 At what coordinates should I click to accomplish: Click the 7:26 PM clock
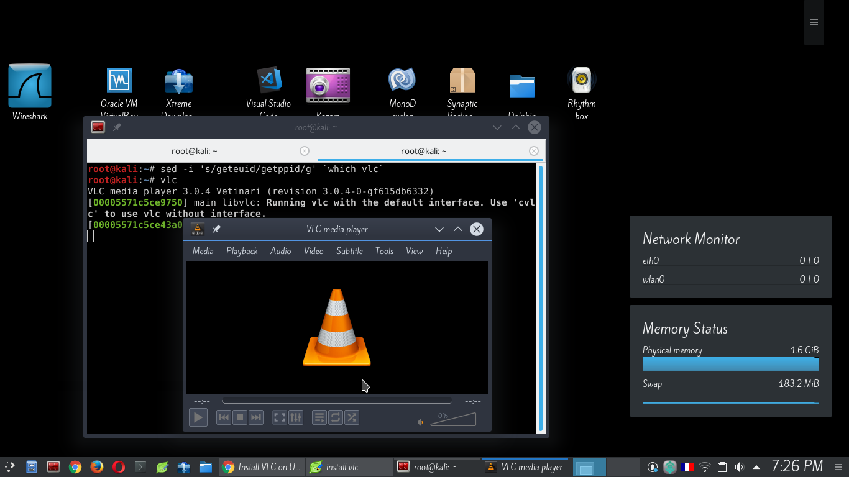point(797,466)
